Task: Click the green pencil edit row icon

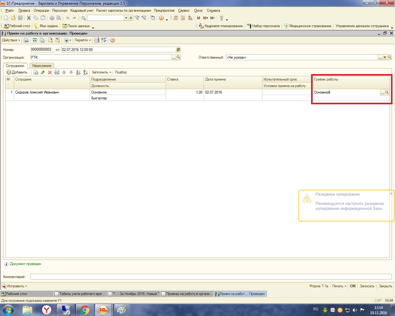Action: tap(43, 72)
